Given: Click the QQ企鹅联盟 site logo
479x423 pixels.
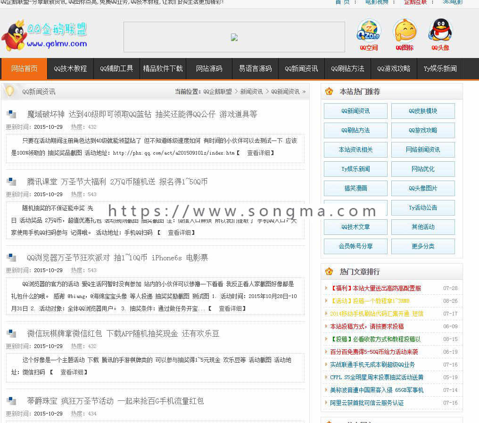Looking at the screenshot, I should point(44,35).
